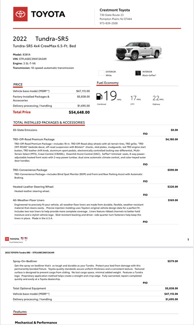Screen dimensions: 194x325
Task: Click the $579.00 bedliner price
Action: 173,261
